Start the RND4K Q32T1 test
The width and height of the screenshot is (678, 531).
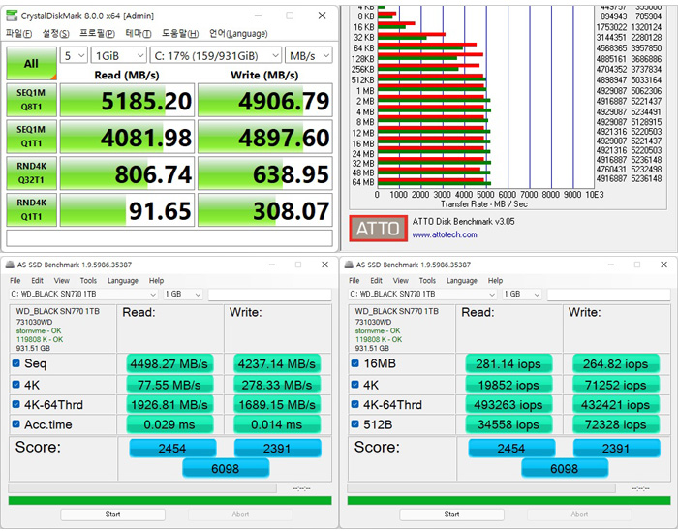(x=32, y=173)
